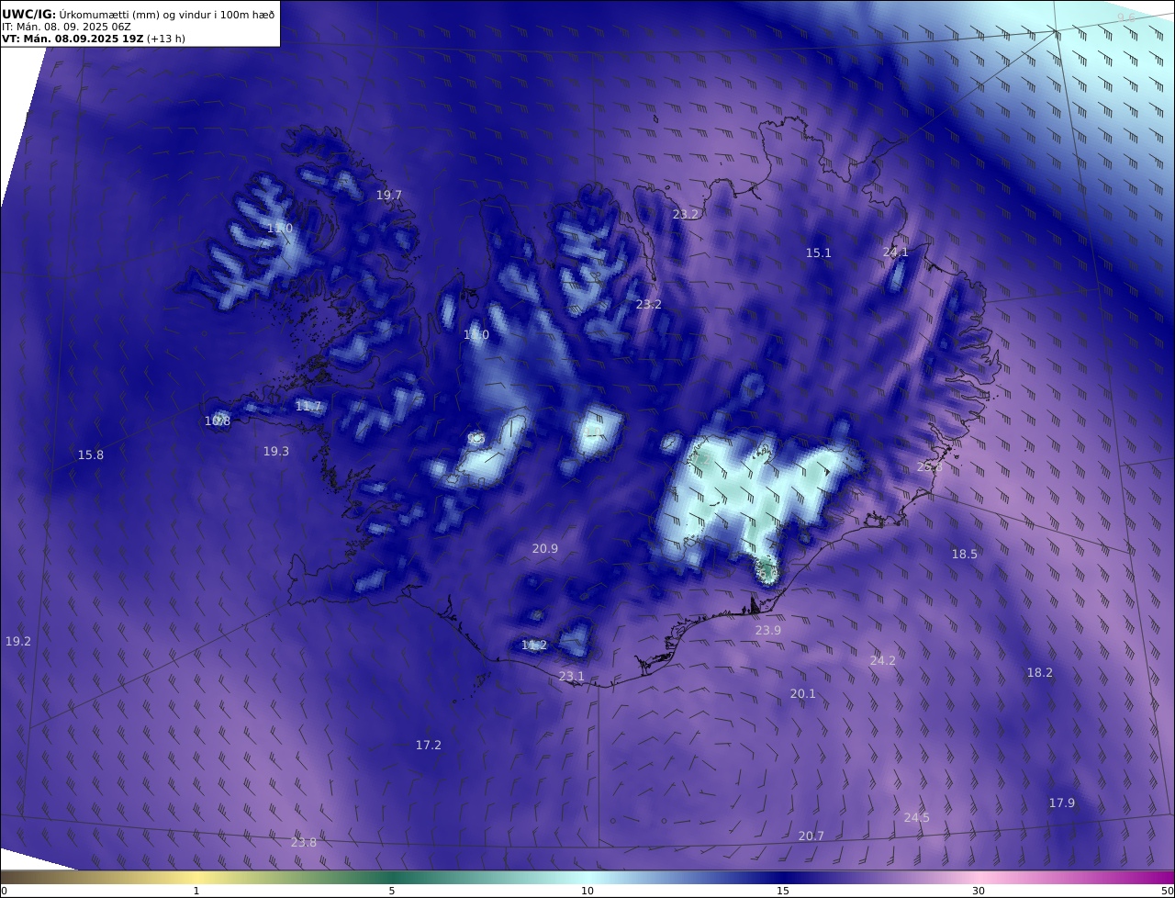Click the map value '23.9'
The height and width of the screenshot is (898, 1175).
[x=768, y=630]
